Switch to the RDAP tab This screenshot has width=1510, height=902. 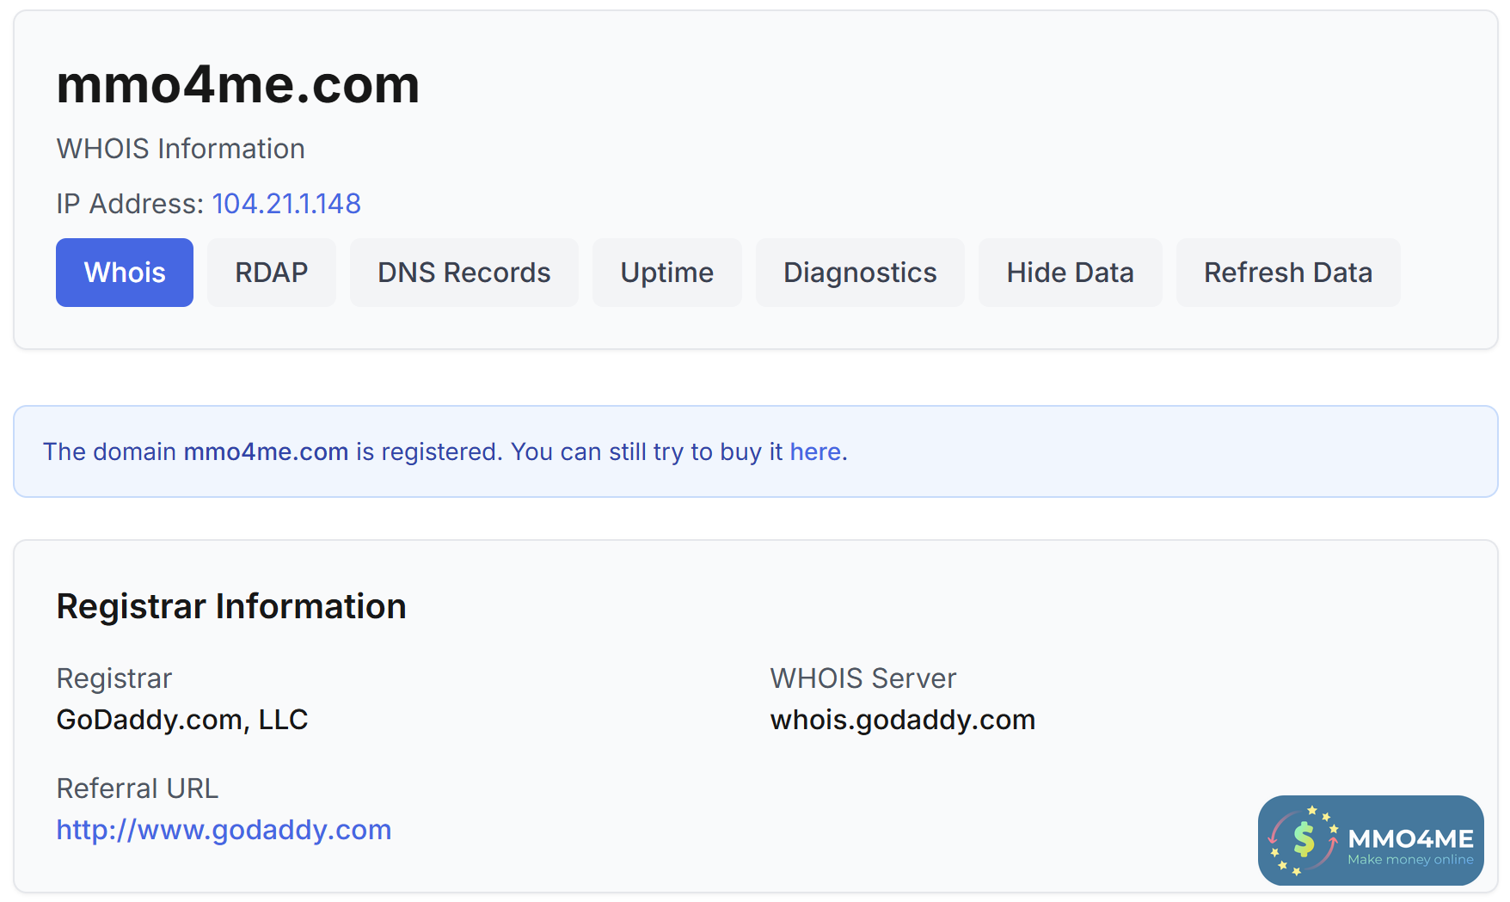click(271, 273)
